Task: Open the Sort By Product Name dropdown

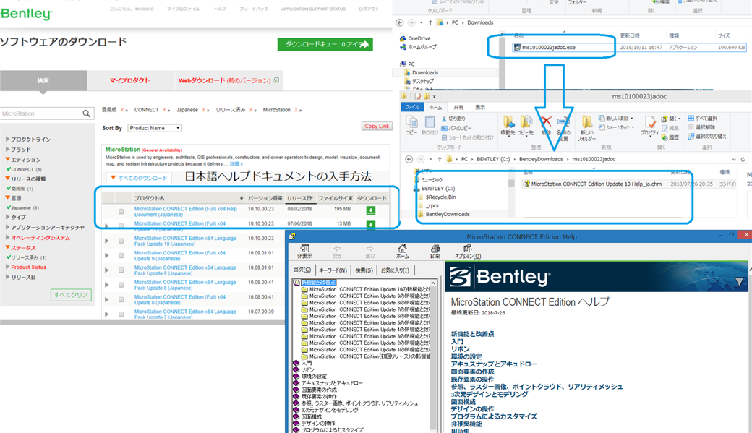Action: [x=155, y=128]
